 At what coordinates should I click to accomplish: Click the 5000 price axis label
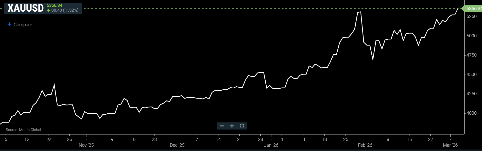coord(472,36)
